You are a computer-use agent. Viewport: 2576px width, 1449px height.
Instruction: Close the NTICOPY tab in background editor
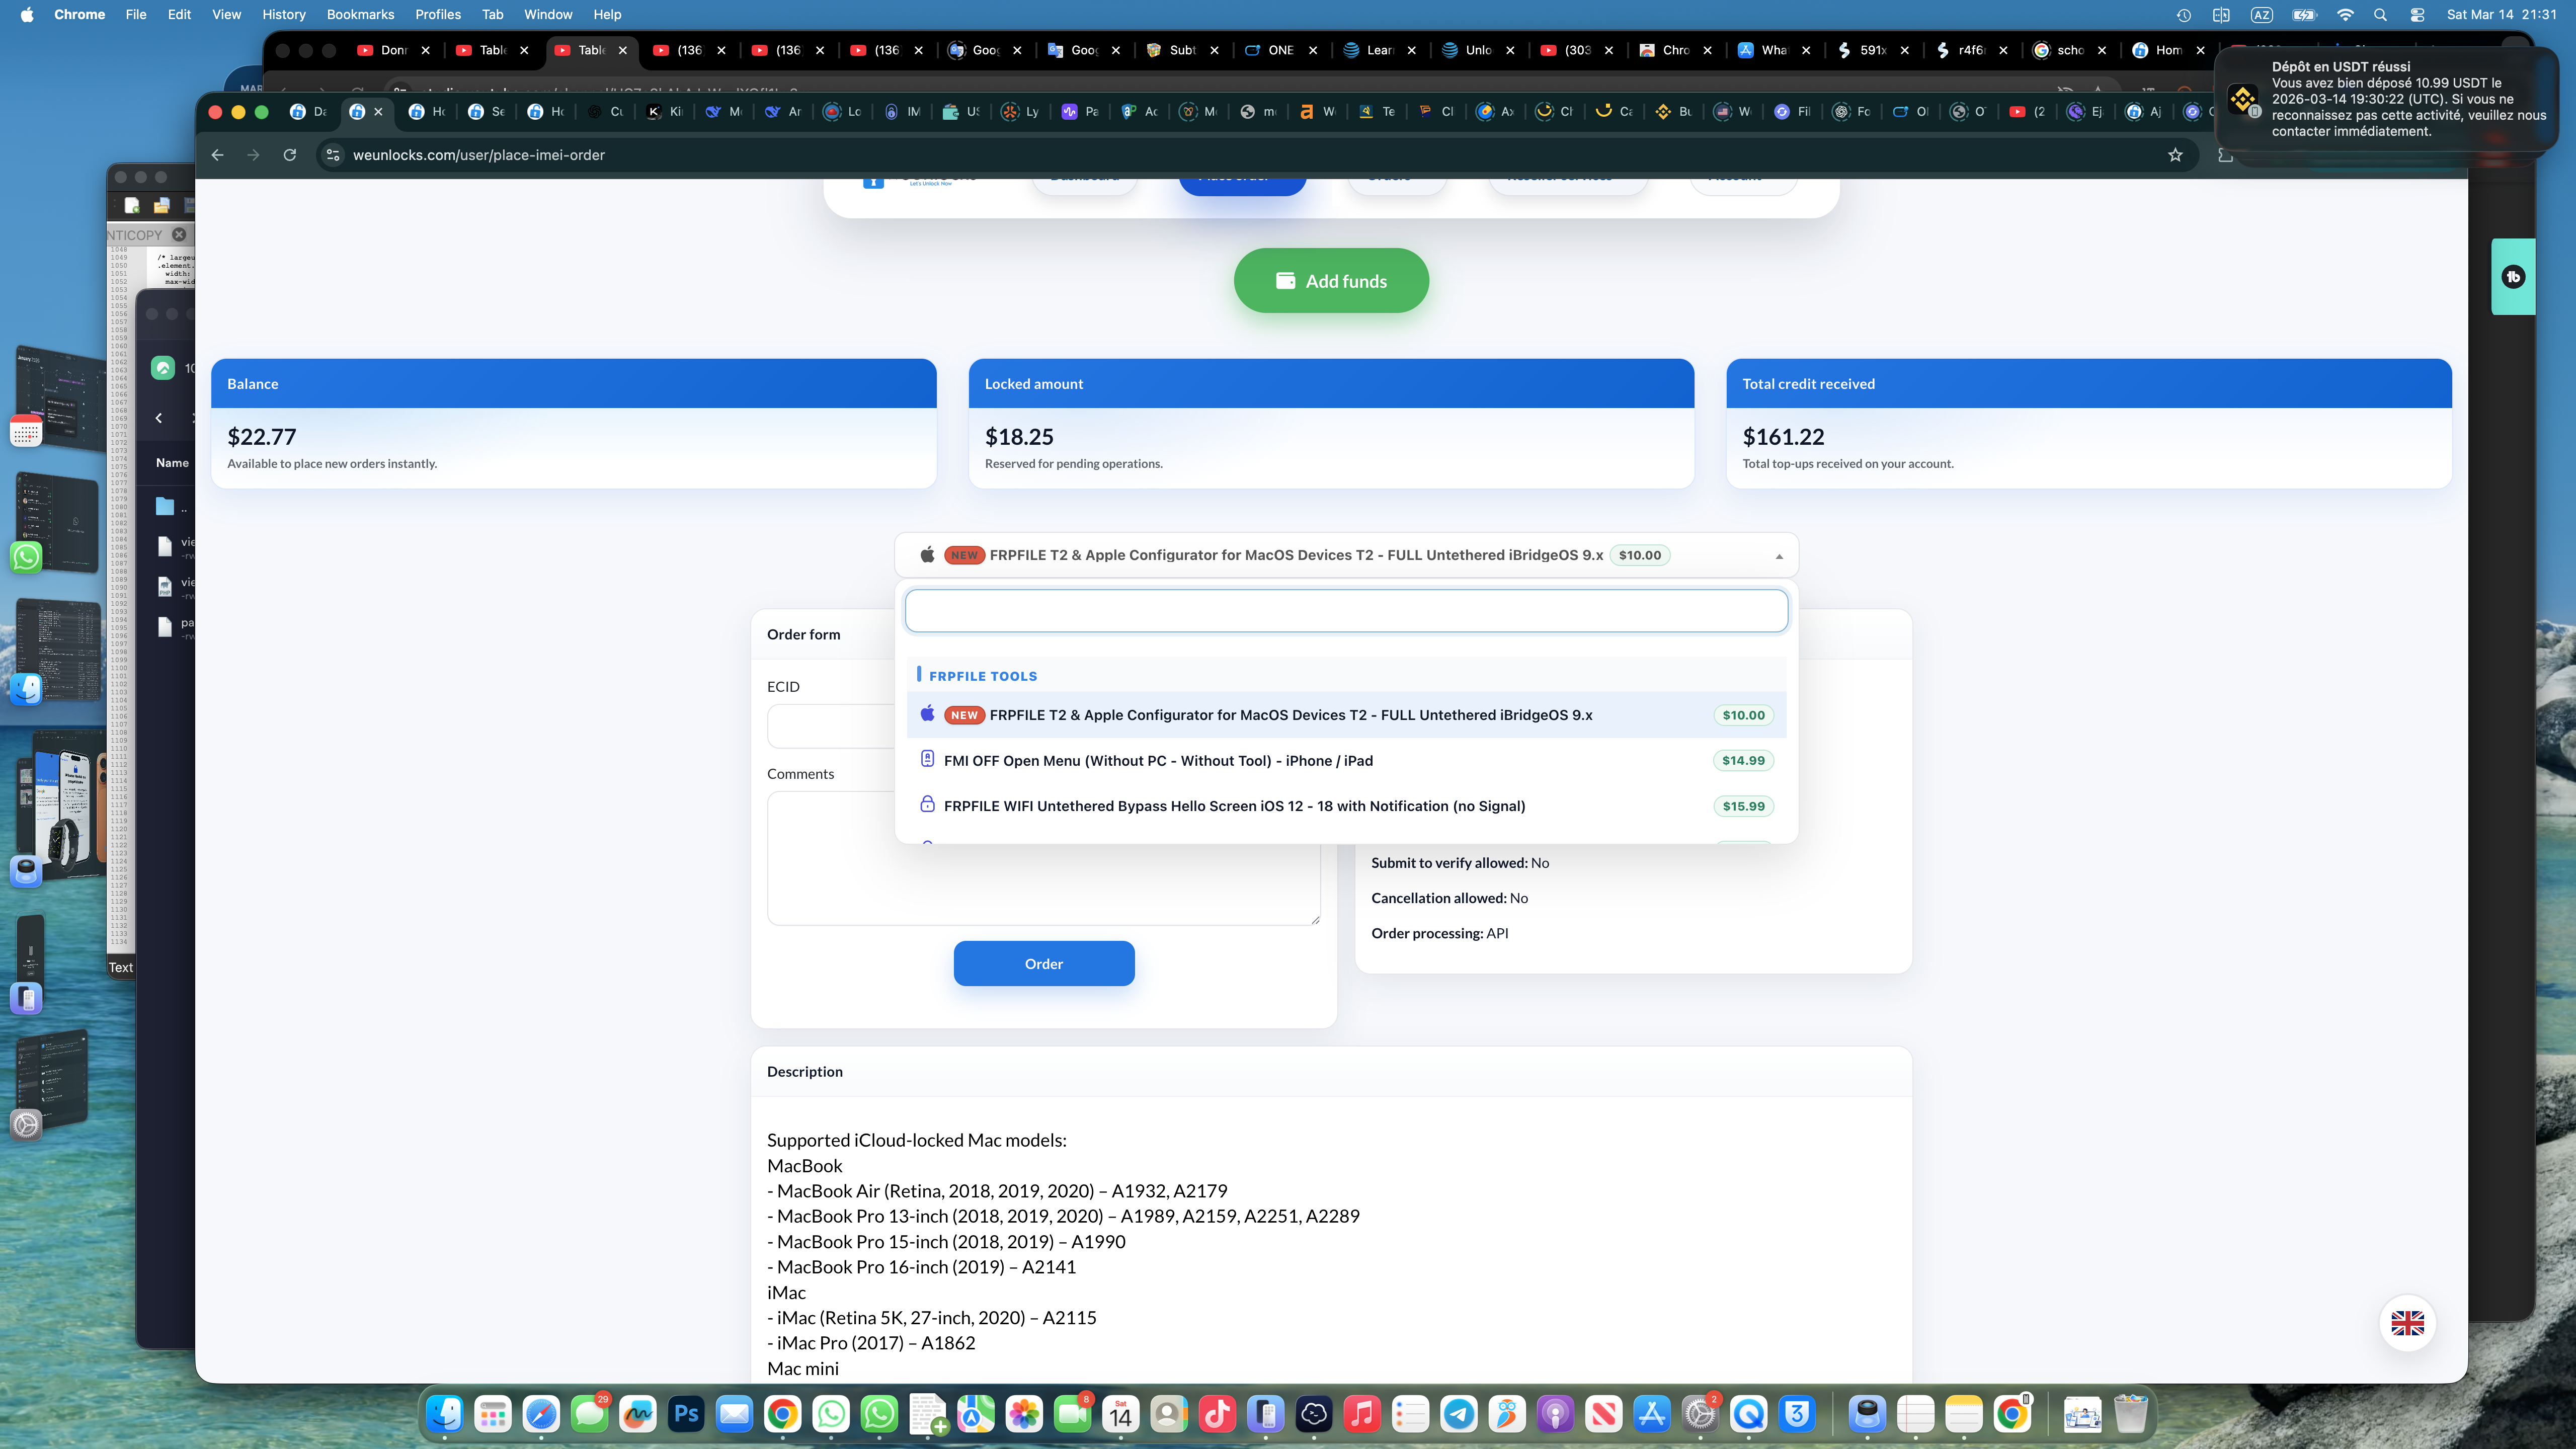click(x=179, y=234)
